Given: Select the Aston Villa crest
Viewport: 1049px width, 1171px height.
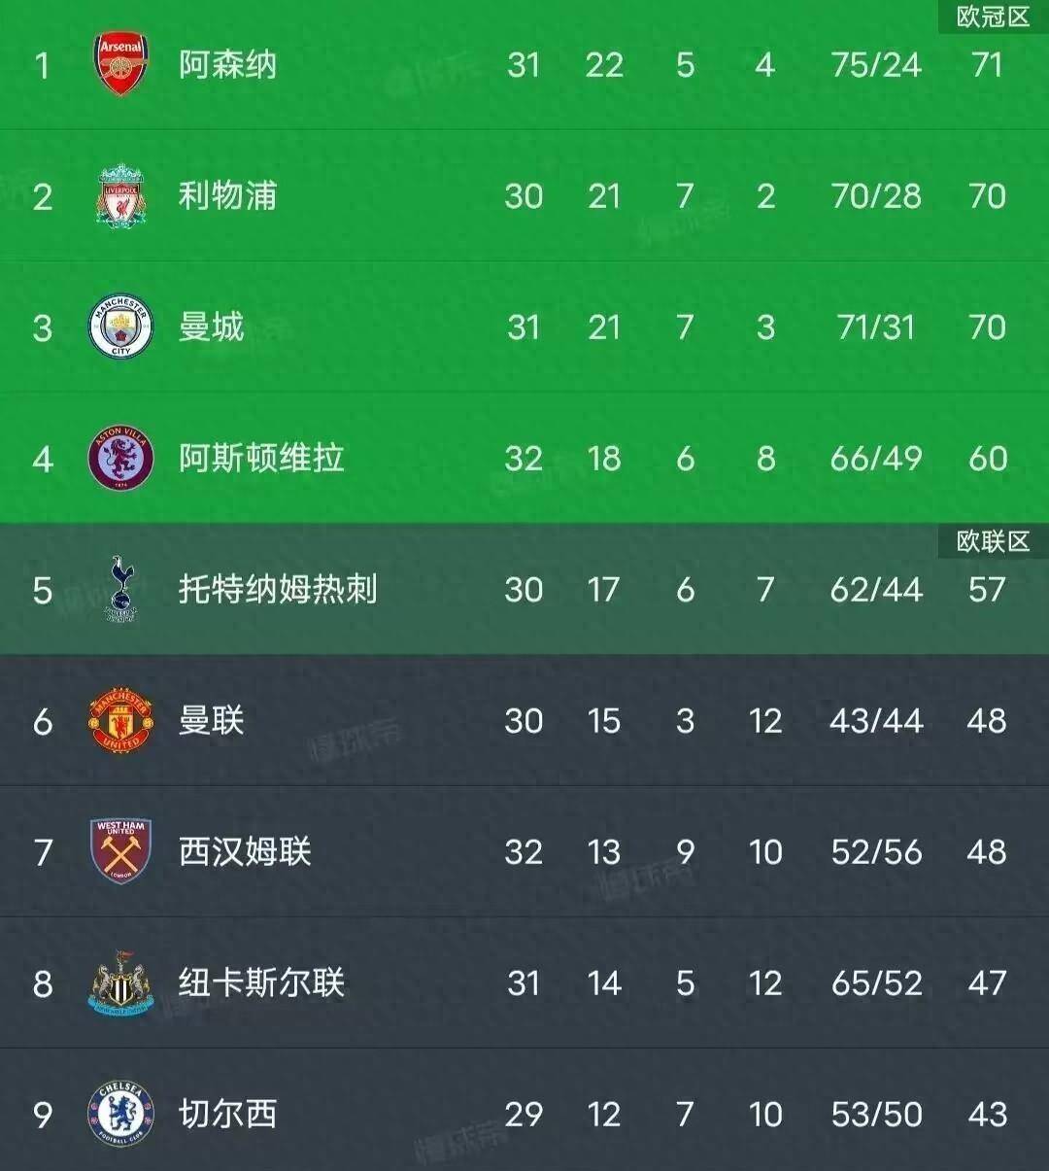Looking at the screenshot, I should 120,458.
